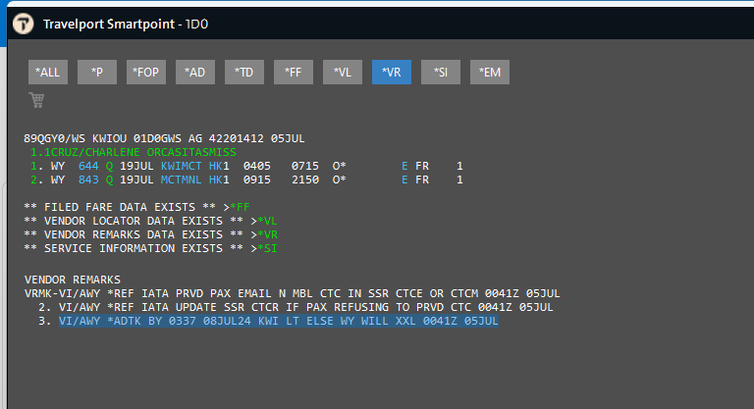754x409 pixels.
Task: Click the *ALL quick command button
Action: (48, 73)
